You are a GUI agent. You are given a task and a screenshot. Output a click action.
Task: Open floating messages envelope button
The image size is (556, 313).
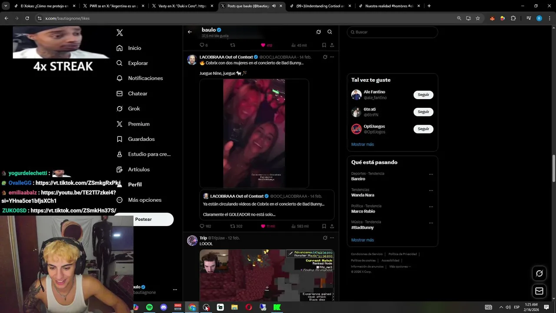[539, 291]
